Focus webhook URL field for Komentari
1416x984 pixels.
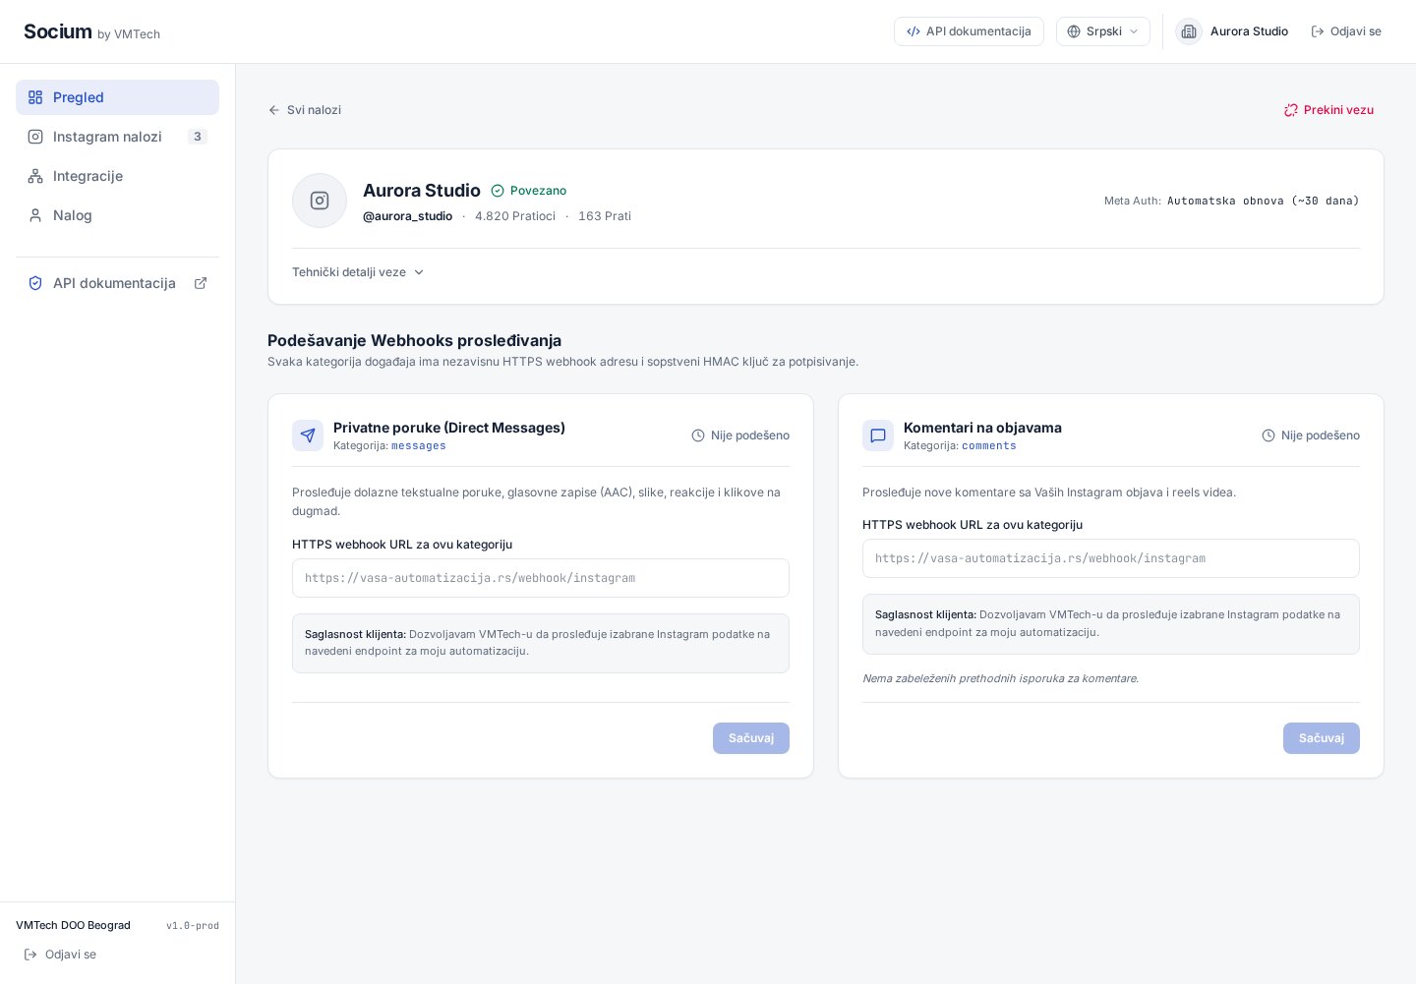[x=1111, y=558]
